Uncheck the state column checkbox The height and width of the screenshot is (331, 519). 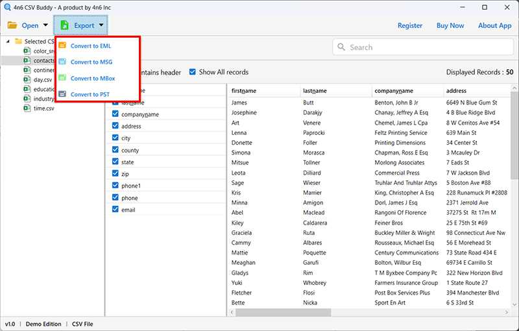click(115, 162)
